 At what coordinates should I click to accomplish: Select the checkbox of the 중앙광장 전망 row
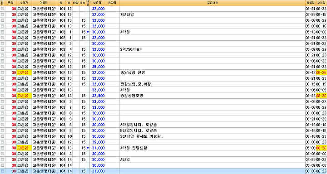pyautogui.click(x=2, y=72)
